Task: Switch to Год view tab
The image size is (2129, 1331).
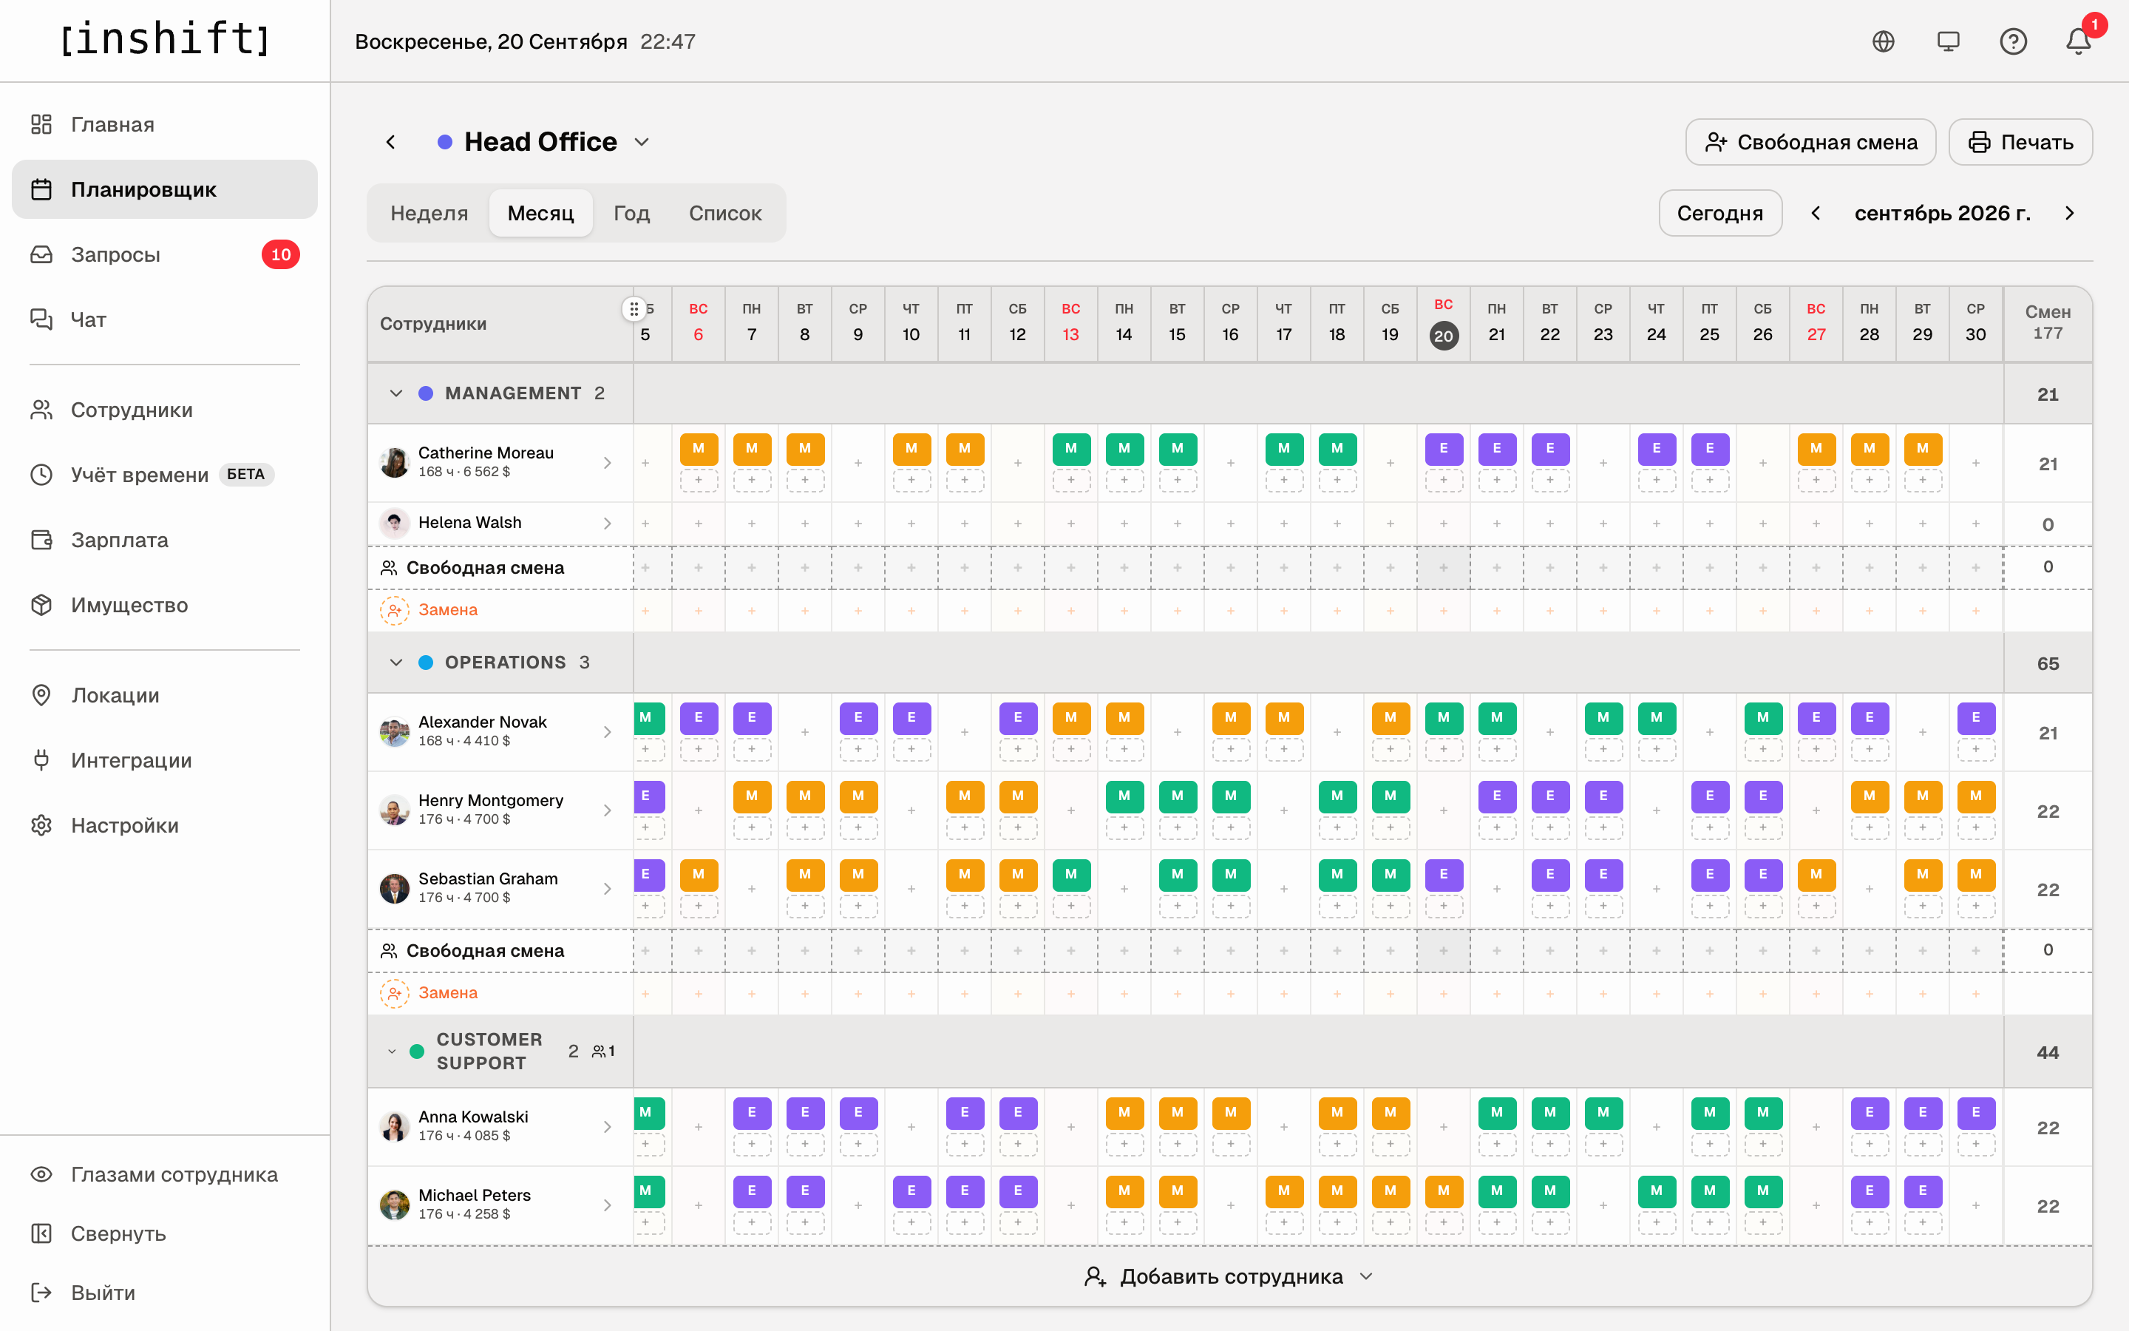Action: [631, 213]
